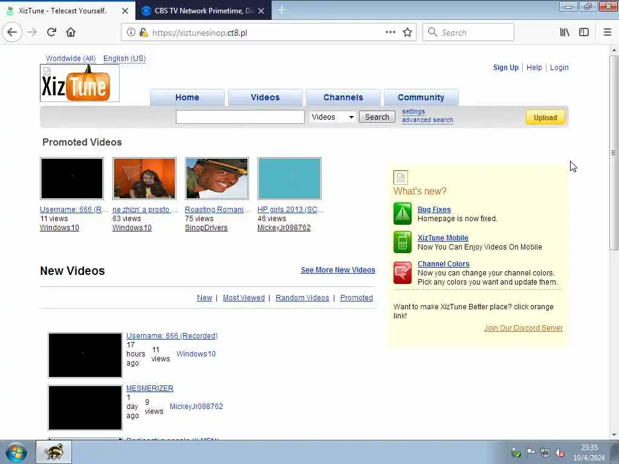Click the Sign Up link
This screenshot has width=619, height=464.
click(506, 68)
